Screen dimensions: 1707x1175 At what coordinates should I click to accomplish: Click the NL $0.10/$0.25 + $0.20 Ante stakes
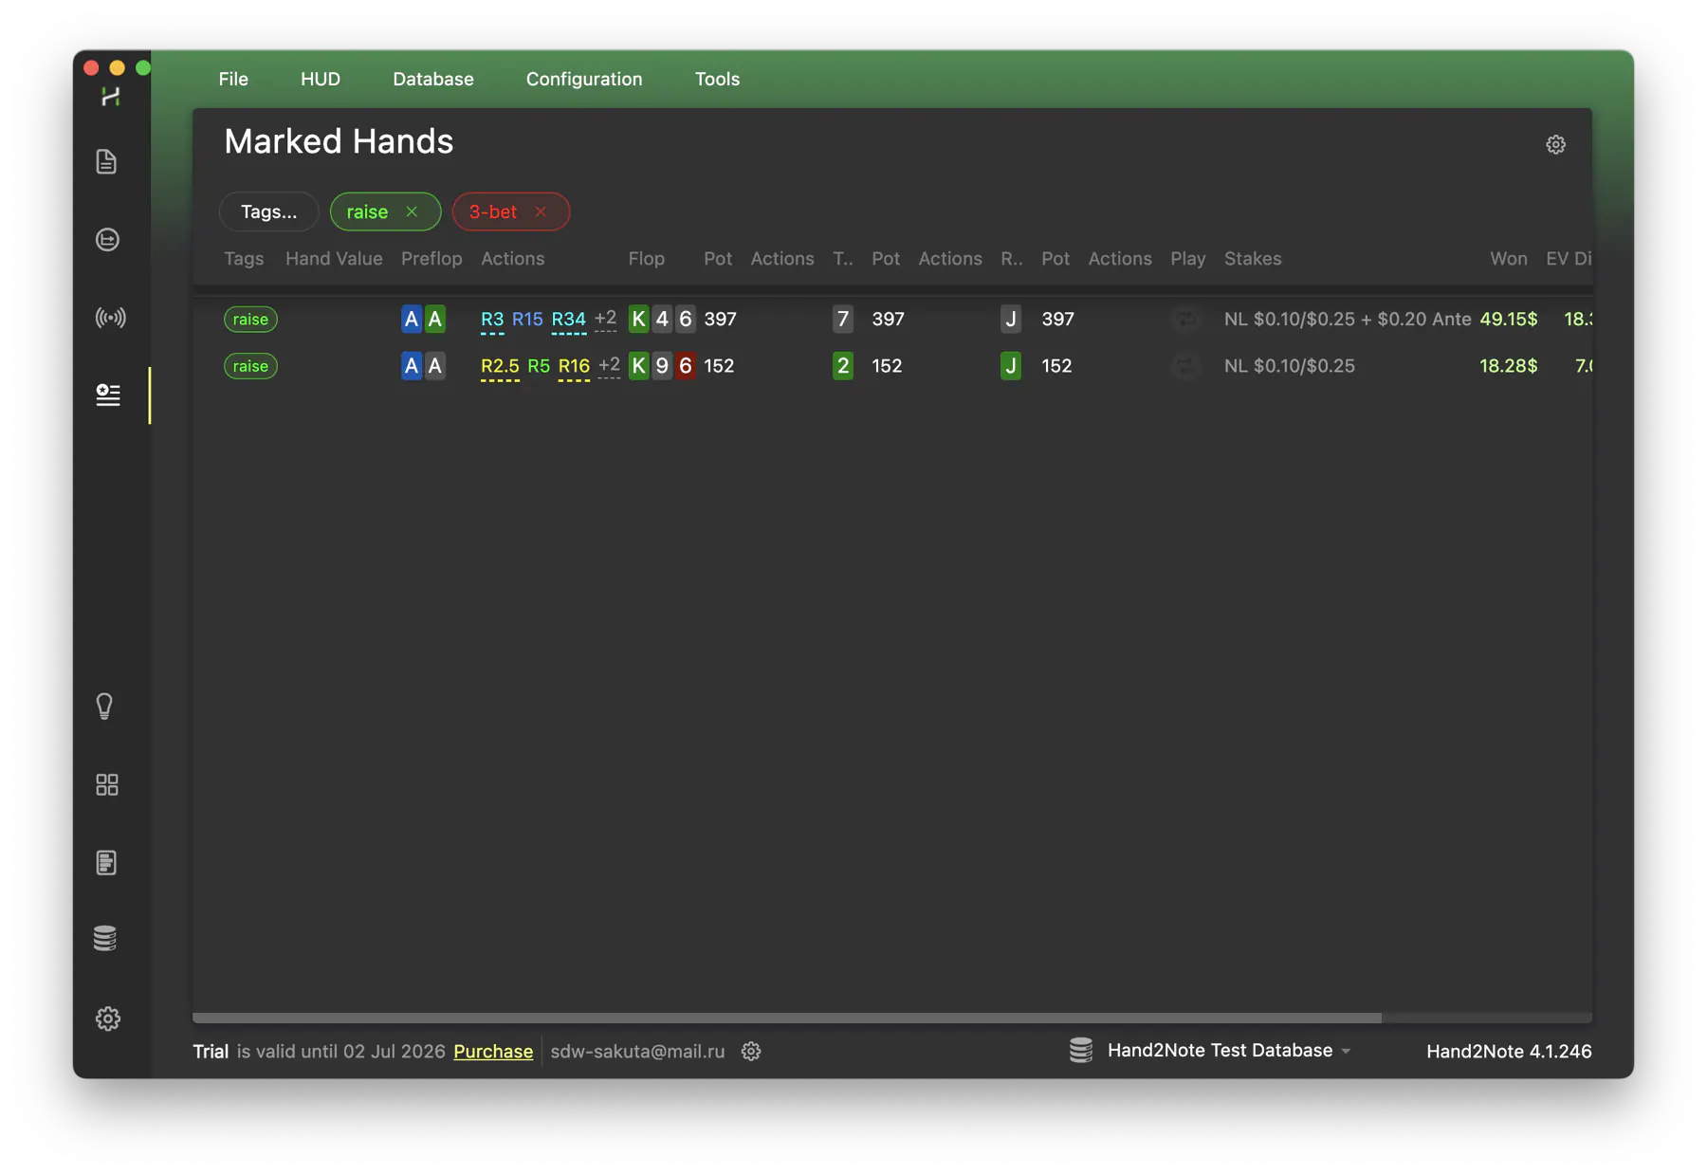1348,320
